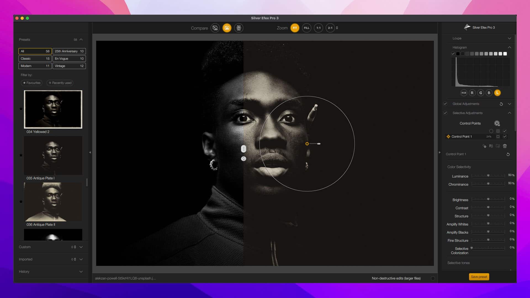Disable Global Adjustments checkbox

tap(445, 104)
